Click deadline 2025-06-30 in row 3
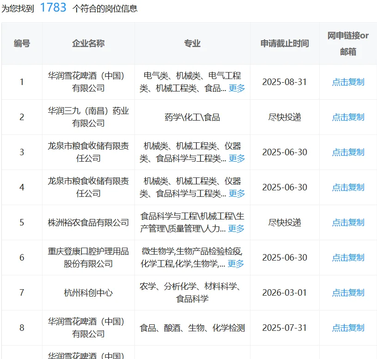Image resolution: width=377 pixels, height=359 pixels. point(285,152)
